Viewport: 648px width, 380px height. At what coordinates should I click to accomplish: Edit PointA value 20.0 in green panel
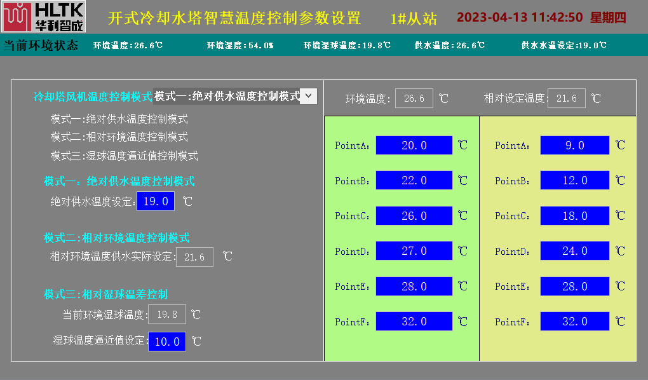[414, 146]
